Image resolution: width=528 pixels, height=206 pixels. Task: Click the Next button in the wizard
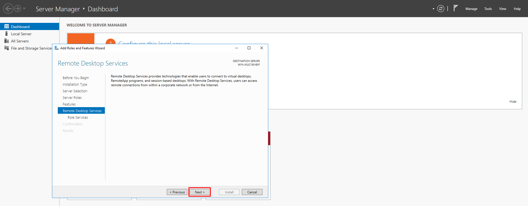coord(200,192)
